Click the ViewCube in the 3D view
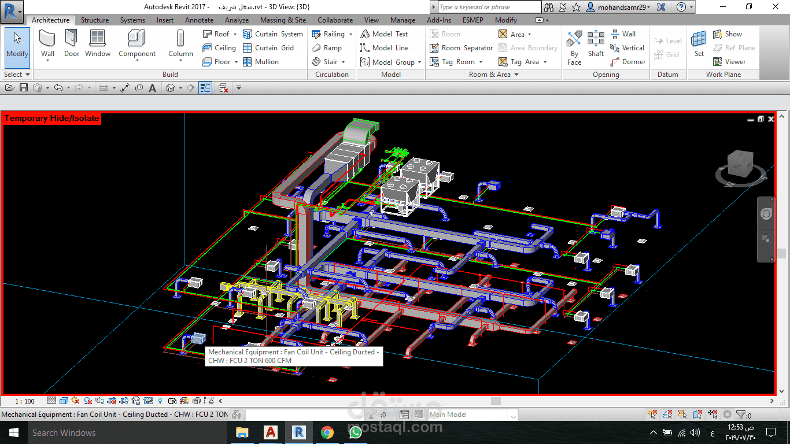The width and height of the screenshot is (790, 444). pyautogui.click(x=740, y=165)
